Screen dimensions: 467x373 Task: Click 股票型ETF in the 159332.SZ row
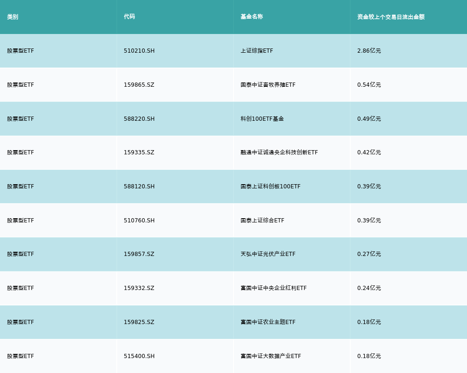[x=21, y=288]
